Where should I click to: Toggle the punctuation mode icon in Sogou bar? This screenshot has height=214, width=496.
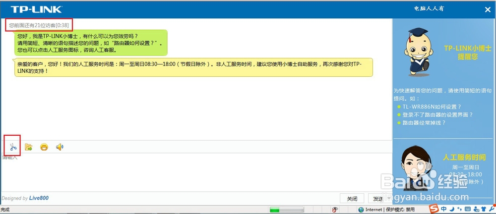(460, 209)
